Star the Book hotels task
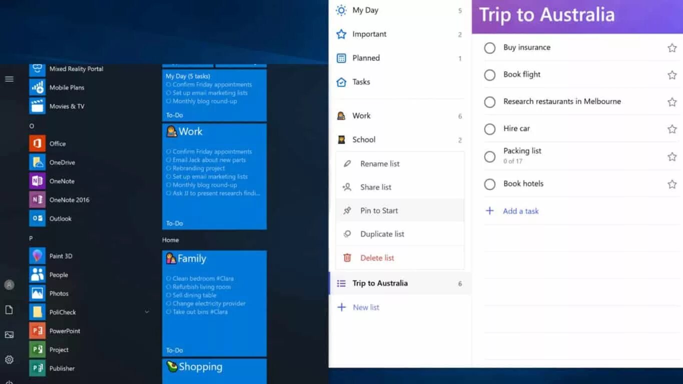 pyautogui.click(x=672, y=184)
